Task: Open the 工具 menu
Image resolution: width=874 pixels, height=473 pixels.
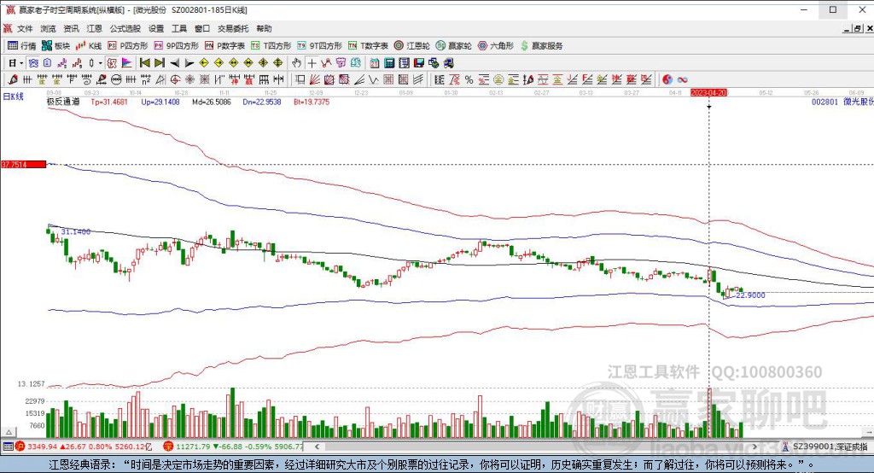Action: 179,28
